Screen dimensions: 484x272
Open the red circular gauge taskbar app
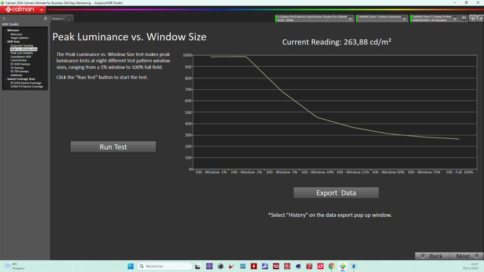point(287,266)
